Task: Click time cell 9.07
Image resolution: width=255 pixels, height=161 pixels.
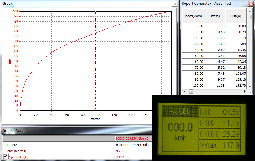Action: click(x=214, y=79)
